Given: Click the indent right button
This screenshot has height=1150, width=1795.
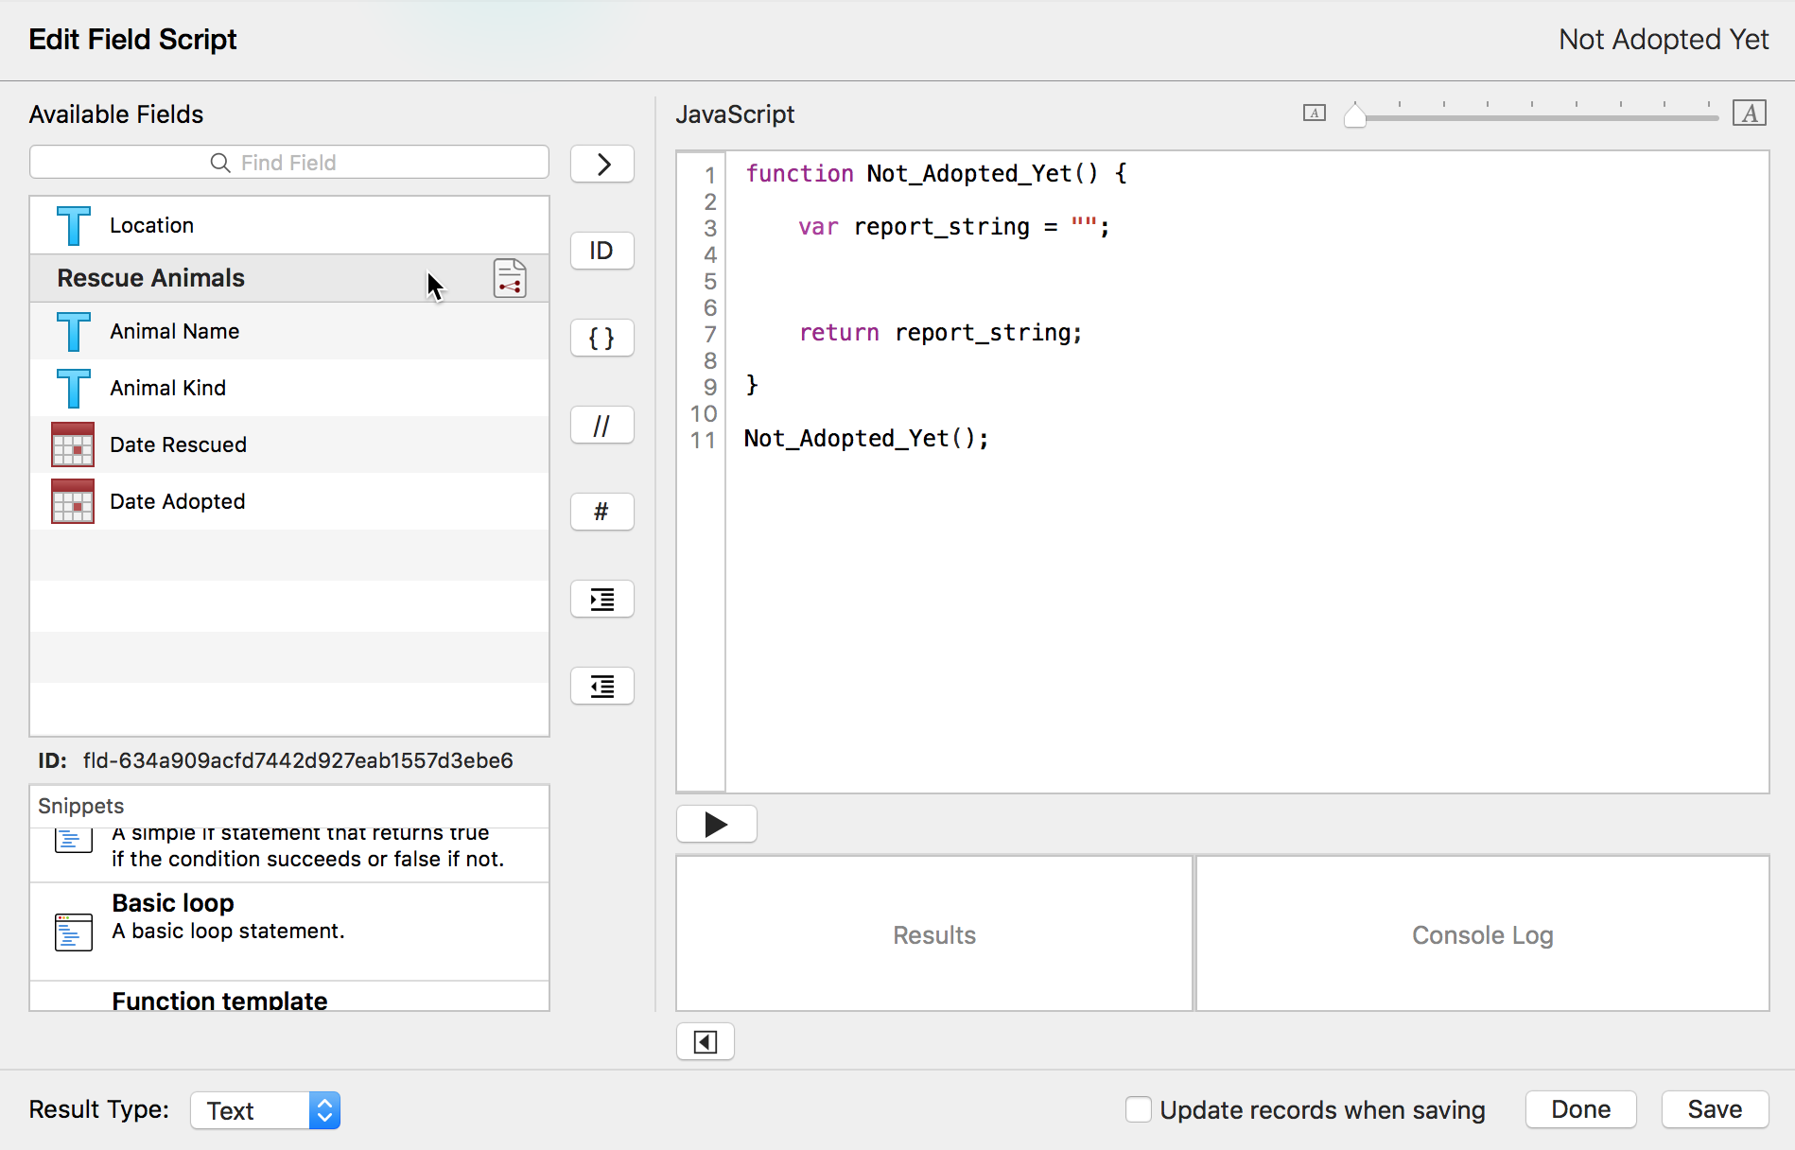Looking at the screenshot, I should pos(601,599).
